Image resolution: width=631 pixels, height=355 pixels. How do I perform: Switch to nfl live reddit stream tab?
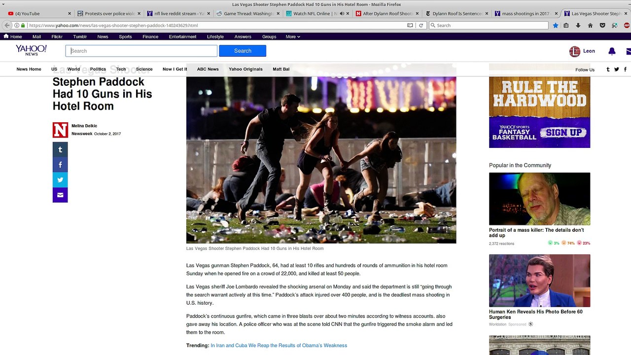coord(179,13)
